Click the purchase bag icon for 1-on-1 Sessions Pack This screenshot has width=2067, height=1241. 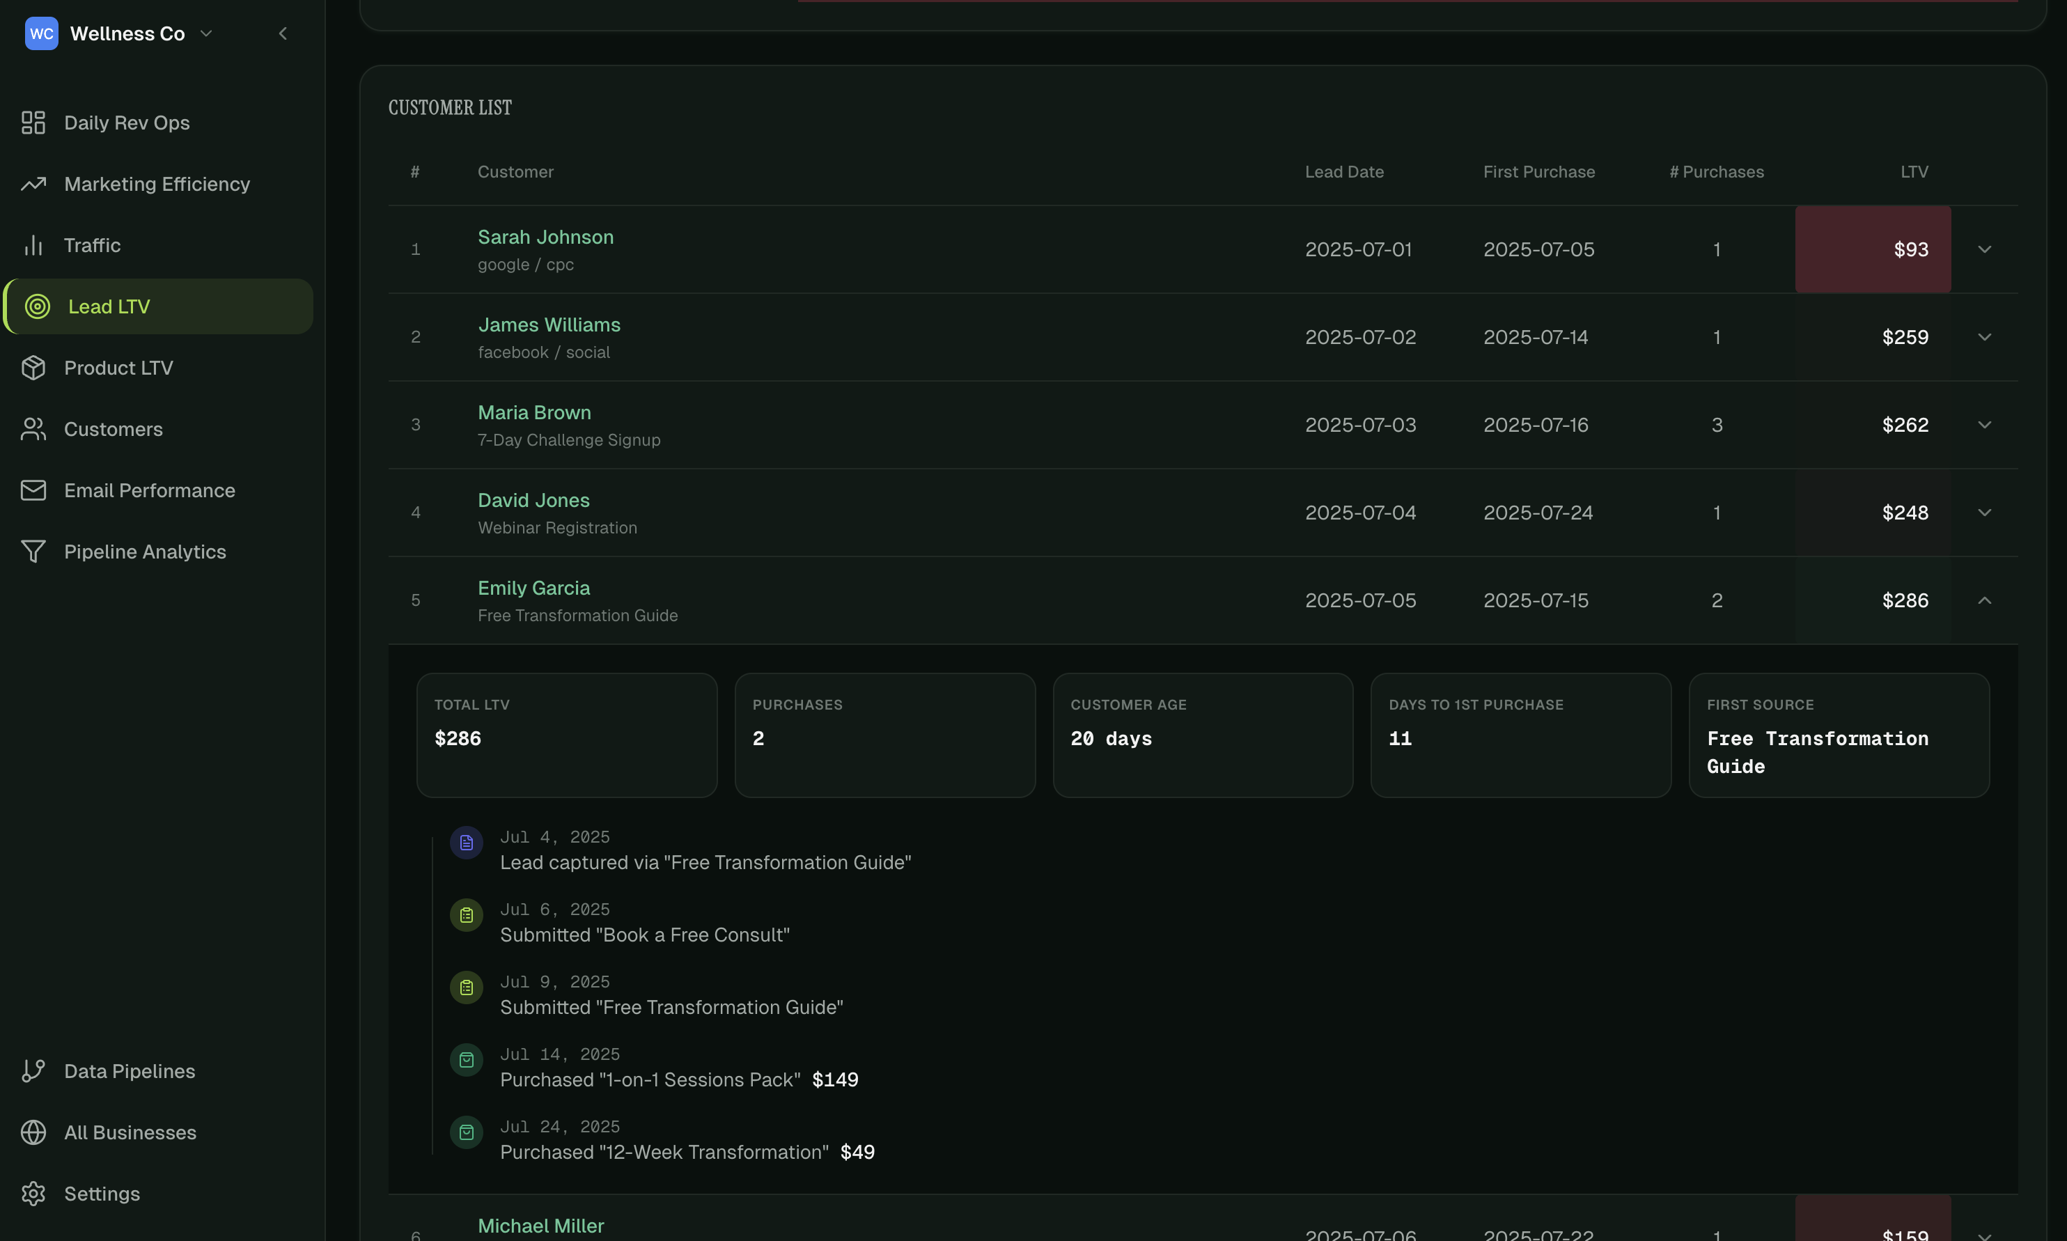467,1061
